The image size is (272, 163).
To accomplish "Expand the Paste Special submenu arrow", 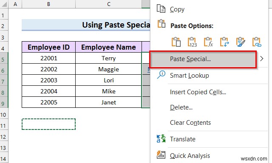I will (x=262, y=59).
